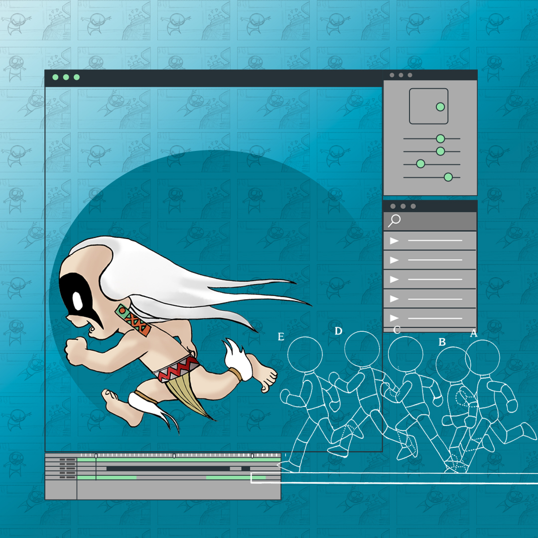Click the green dot inside the square pad
Screen dimensions: 538x538
tap(440, 107)
